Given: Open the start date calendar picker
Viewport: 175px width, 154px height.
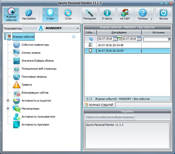Looking at the screenshot, I should click(115, 39).
